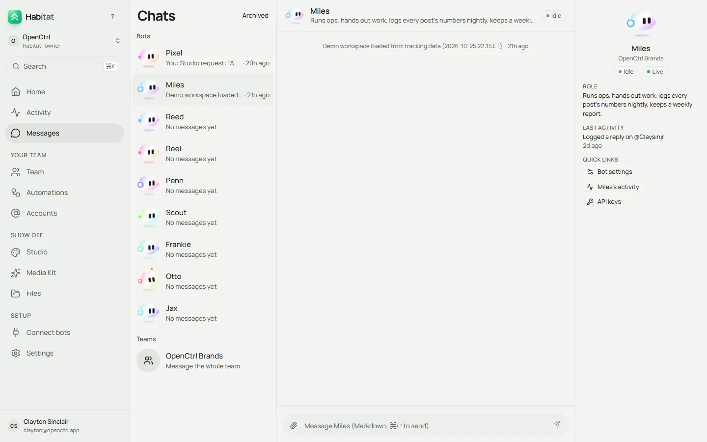
Task: Click the Settings gear icon
Action: (16, 353)
